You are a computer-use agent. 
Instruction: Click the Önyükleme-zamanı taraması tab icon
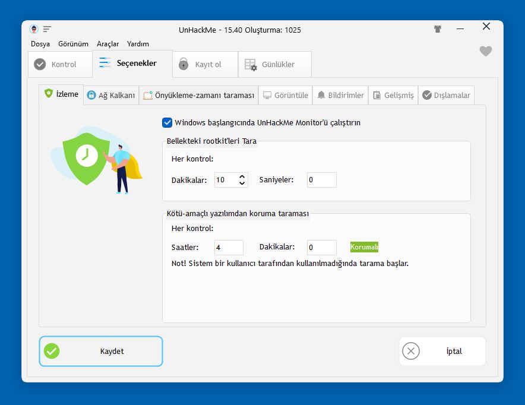click(x=148, y=96)
